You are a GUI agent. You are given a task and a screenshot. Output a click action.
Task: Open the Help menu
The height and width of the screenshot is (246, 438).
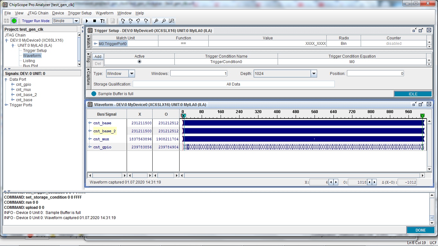(x=140, y=13)
